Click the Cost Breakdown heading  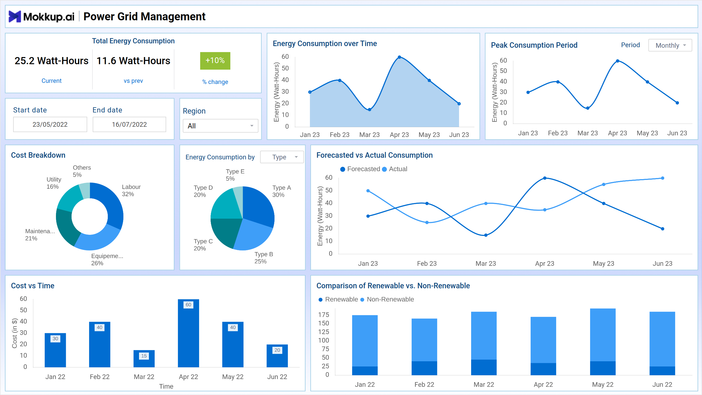38,155
